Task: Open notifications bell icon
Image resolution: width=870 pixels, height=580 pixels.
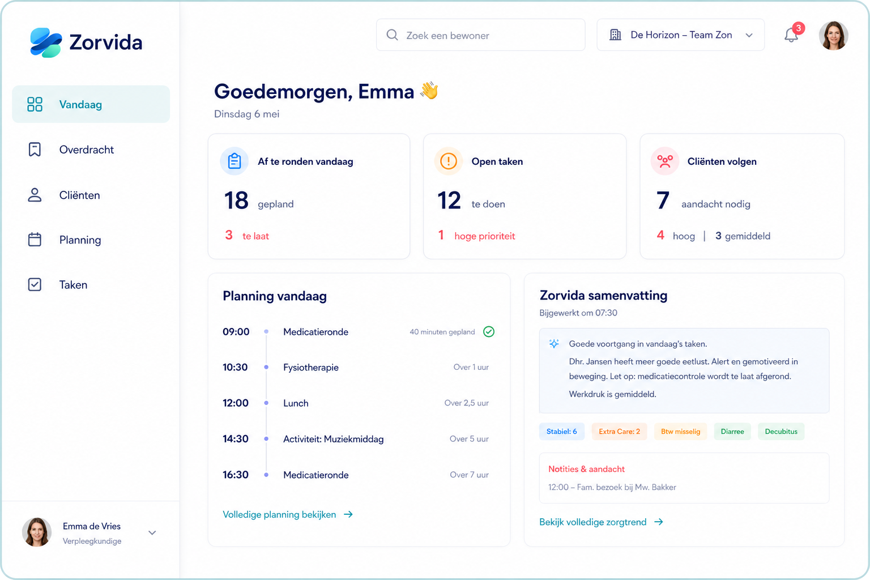Action: [x=791, y=36]
